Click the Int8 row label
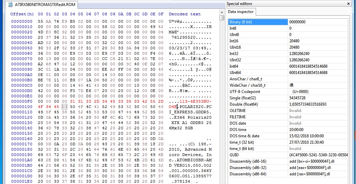This screenshot has height=184, width=356. [x=233, y=28]
